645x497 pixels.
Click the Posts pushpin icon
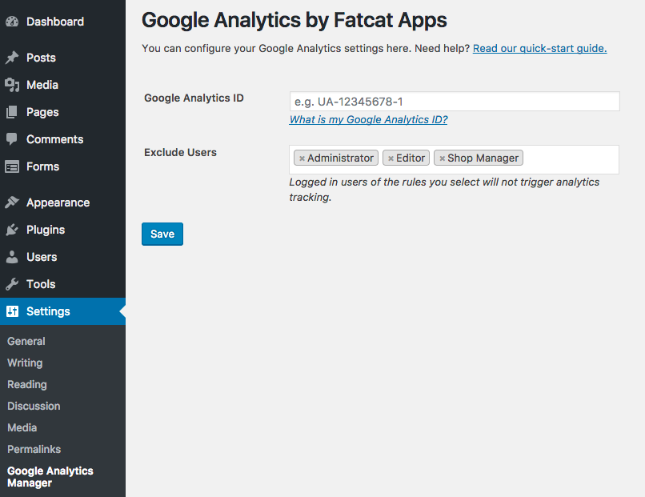click(12, 58)
